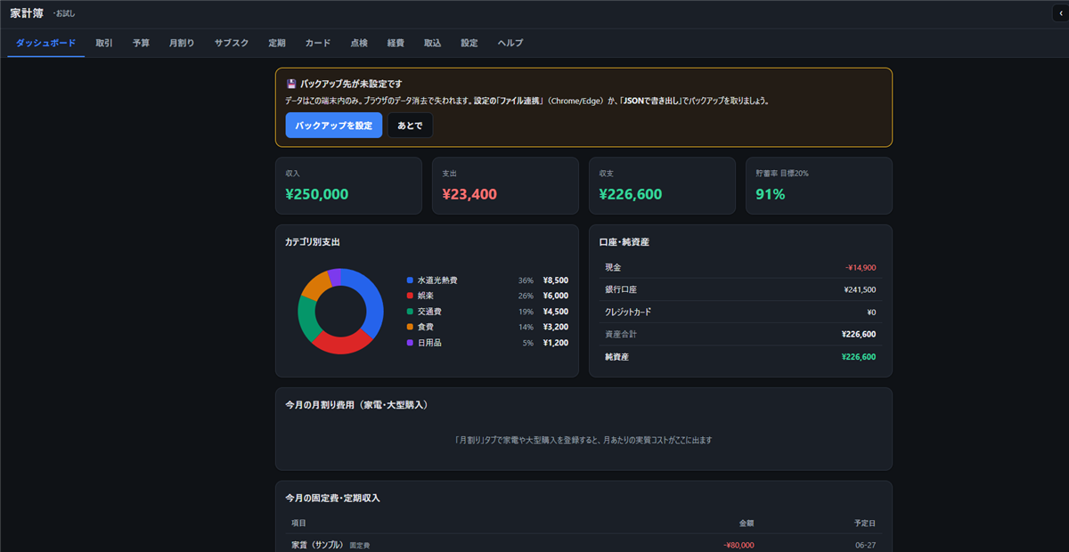Image resolution: width=1069 pixels, height=552 pixels.
Task: Click the バックアップを設定 button
Action: pyautogui.click(x=334, y=126)
